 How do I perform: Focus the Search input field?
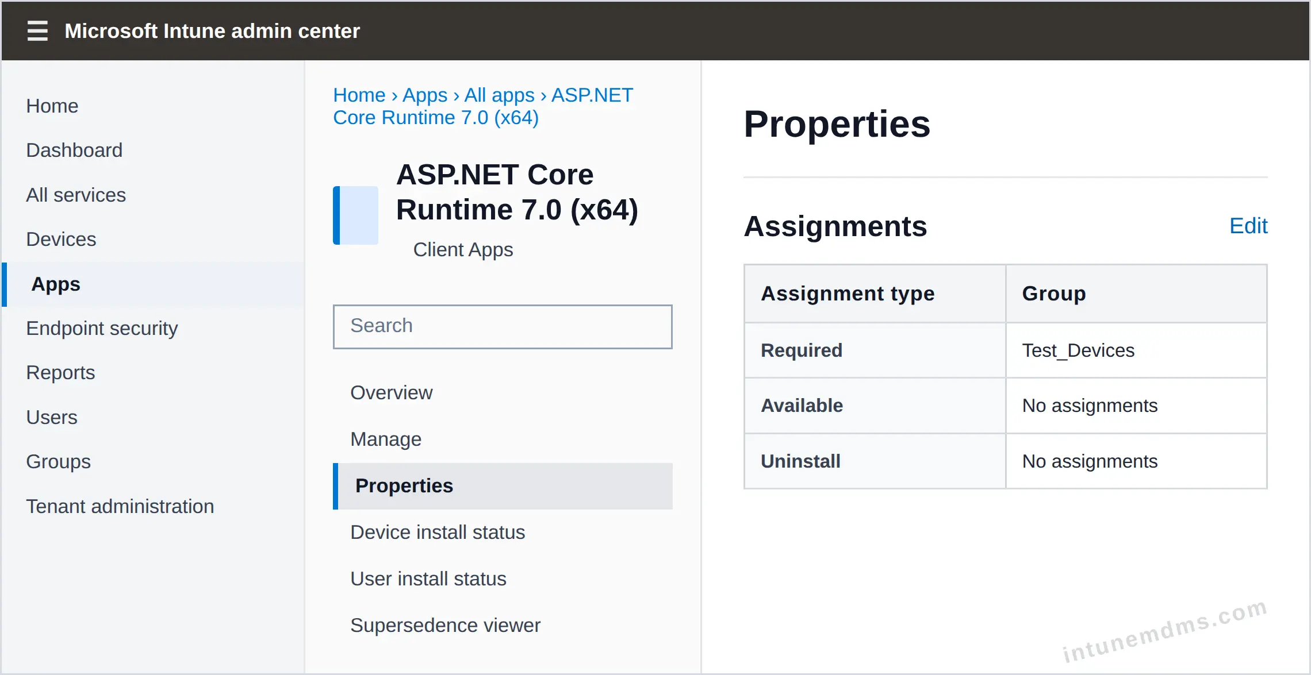click(503, 326)
